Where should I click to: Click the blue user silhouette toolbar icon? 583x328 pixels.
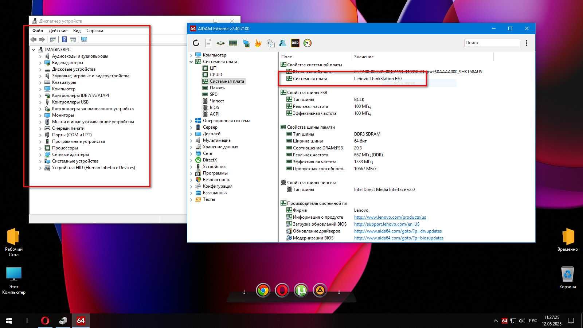pyautogui.click(x=283, y=43)
